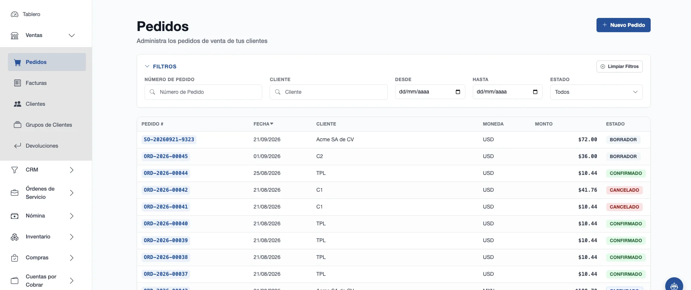Viewport: 691px width, 290px height.
Task: Open the Hasta date picker calendar icon
Action: (535, 92)
